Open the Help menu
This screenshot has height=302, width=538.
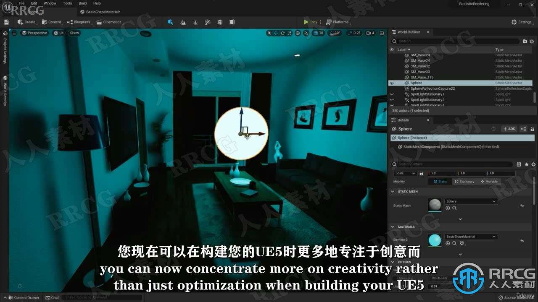[x=97, y=3]
